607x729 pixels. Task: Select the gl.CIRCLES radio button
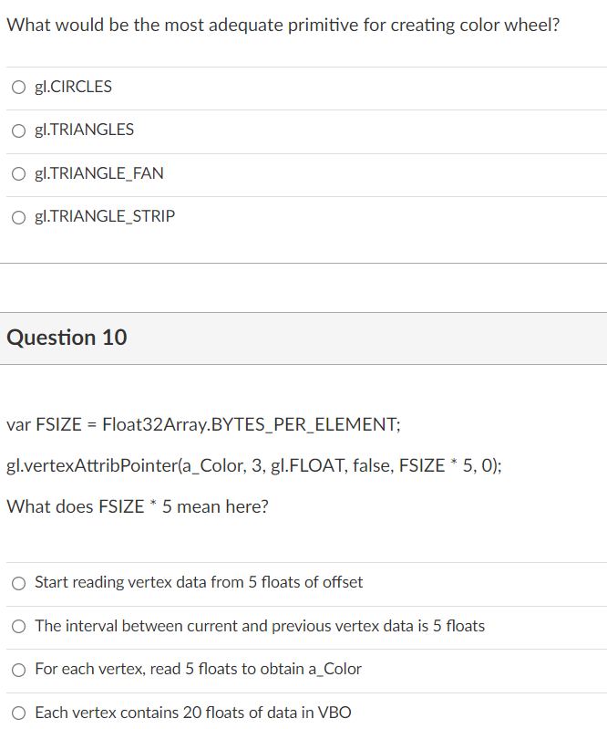coord(18,87)
